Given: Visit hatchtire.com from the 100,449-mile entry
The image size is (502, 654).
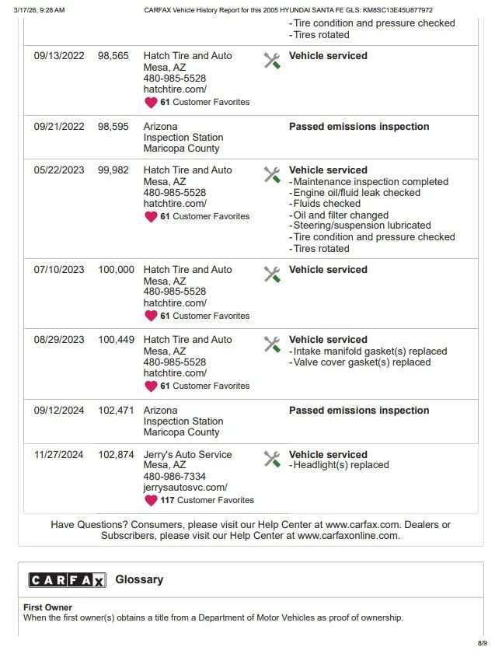Looking at the screenshot, I should pos(175,373).
